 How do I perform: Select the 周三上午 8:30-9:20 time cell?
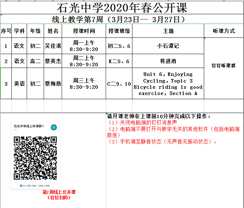click(84, 84)
